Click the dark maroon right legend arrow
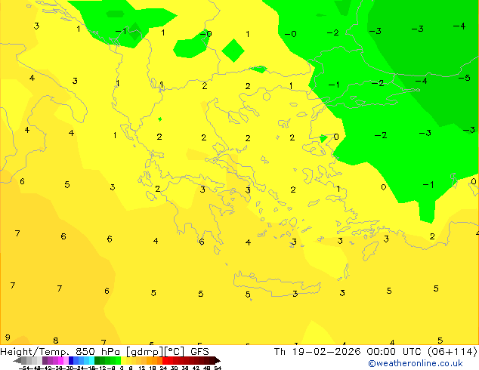The image size is (479, 370). [218, 360]
